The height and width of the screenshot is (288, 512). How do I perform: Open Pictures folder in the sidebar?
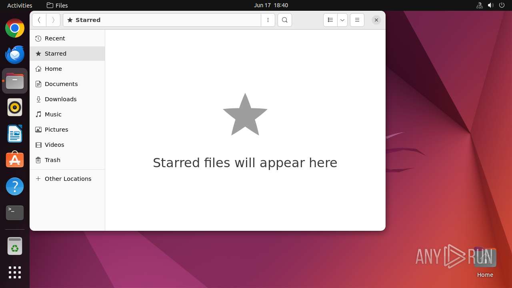[x=67, y=130]
